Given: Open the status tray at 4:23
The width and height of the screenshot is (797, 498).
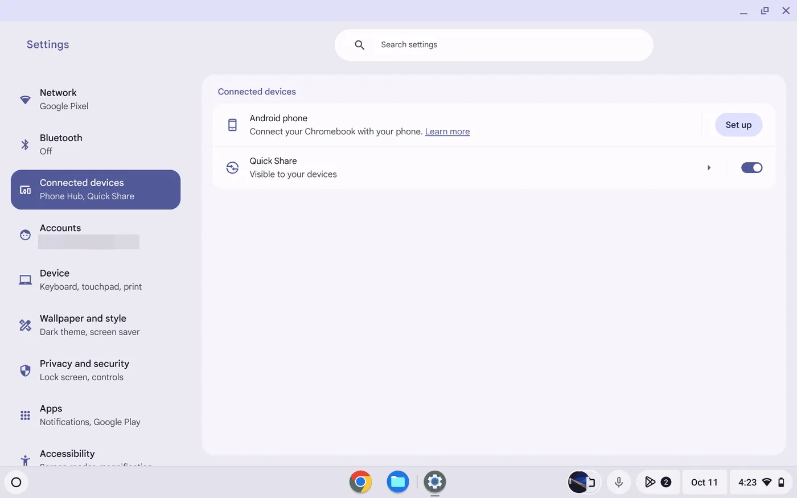Looking at the screenshot, I should coord(761,482).
